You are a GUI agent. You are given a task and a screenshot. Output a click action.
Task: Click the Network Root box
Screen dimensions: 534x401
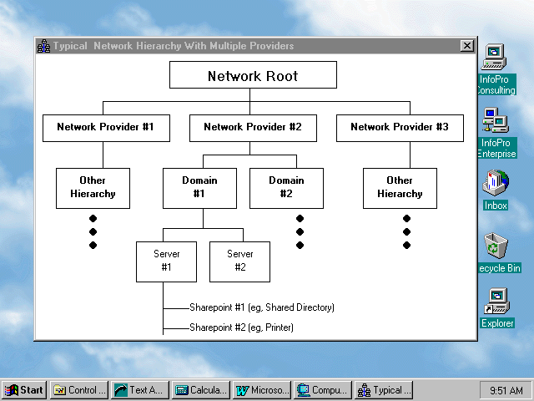pos(253,76)
